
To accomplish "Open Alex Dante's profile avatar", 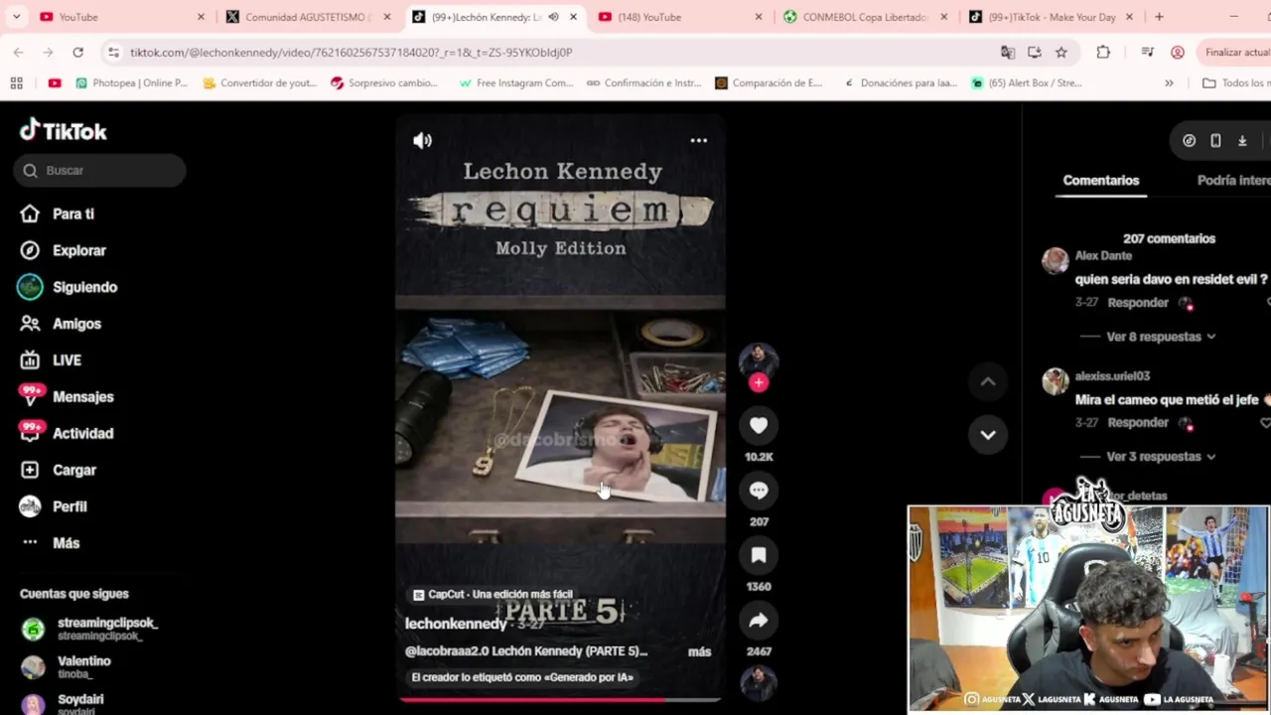I will [1055, 261].
